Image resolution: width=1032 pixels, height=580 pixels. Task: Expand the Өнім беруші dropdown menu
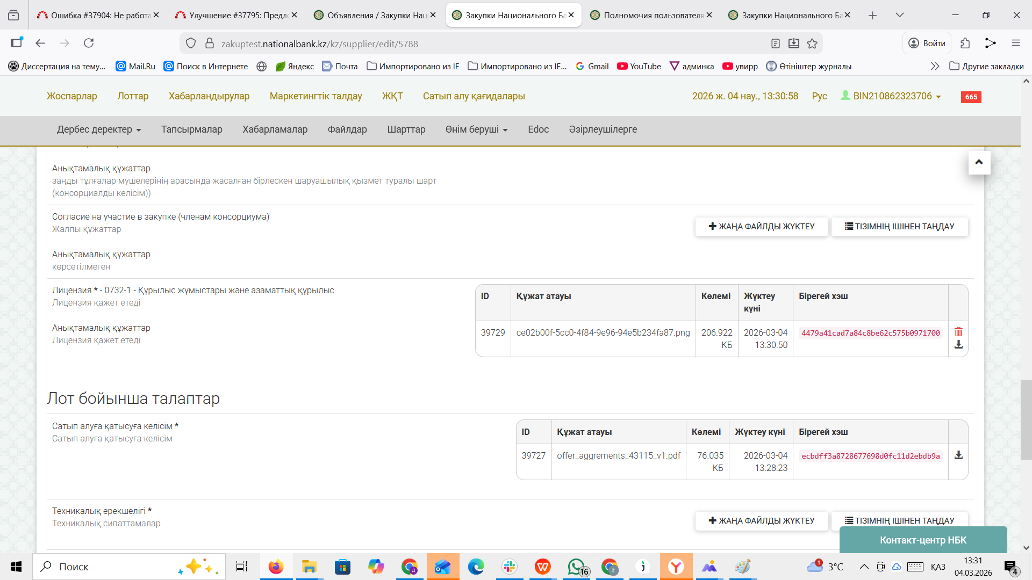pyautogui.click(x=476, y=129)
